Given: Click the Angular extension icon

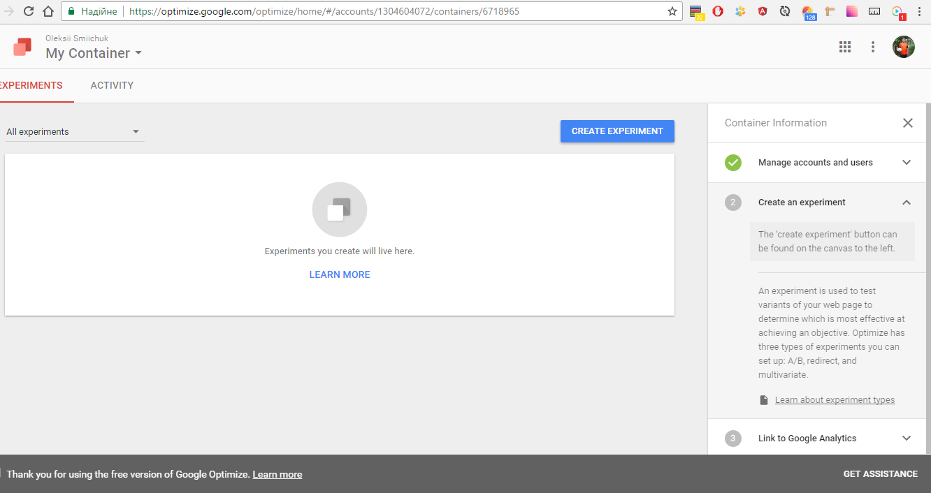Looking at the screenshot, I should coord(763,11).
